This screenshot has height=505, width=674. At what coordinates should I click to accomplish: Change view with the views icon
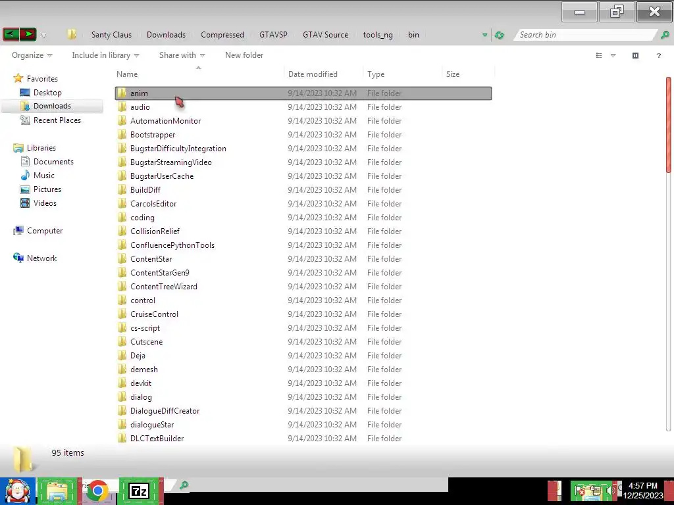coord(599,55)
